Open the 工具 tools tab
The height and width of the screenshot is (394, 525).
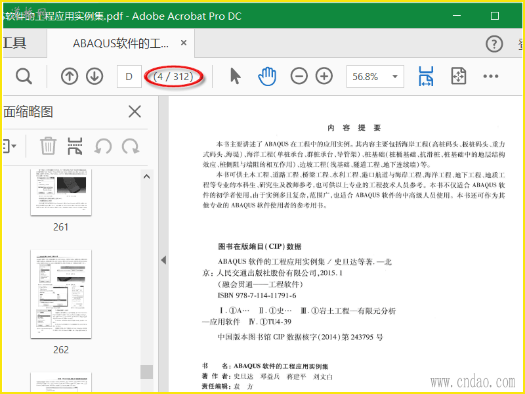14,43
